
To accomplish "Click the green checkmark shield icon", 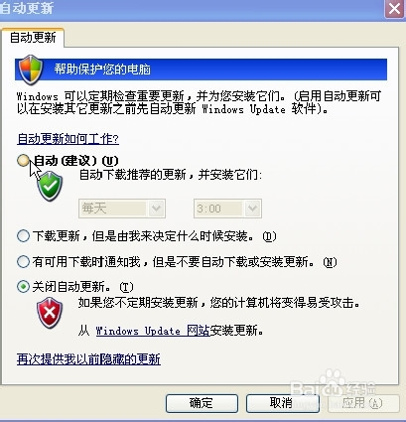I will (50, 187).
